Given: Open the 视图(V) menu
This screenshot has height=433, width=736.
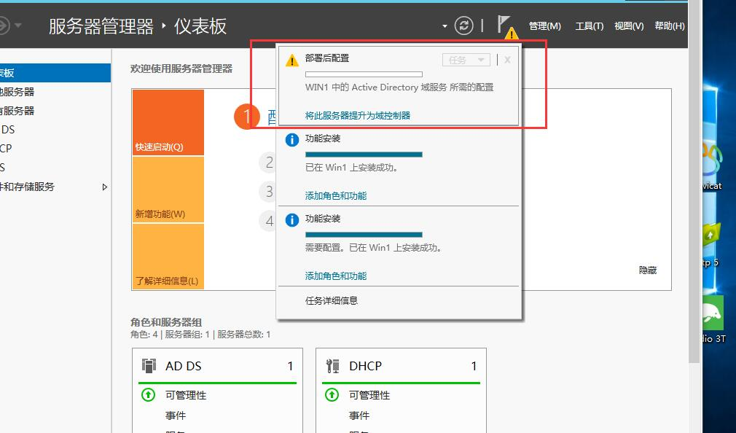Looking at the screenshot, I should (629, 26).
